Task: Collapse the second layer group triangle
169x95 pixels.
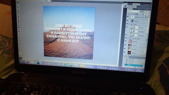Action: [128, 38]
